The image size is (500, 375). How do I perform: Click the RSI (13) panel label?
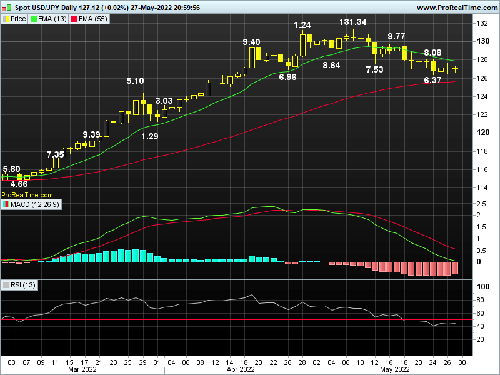22,284
